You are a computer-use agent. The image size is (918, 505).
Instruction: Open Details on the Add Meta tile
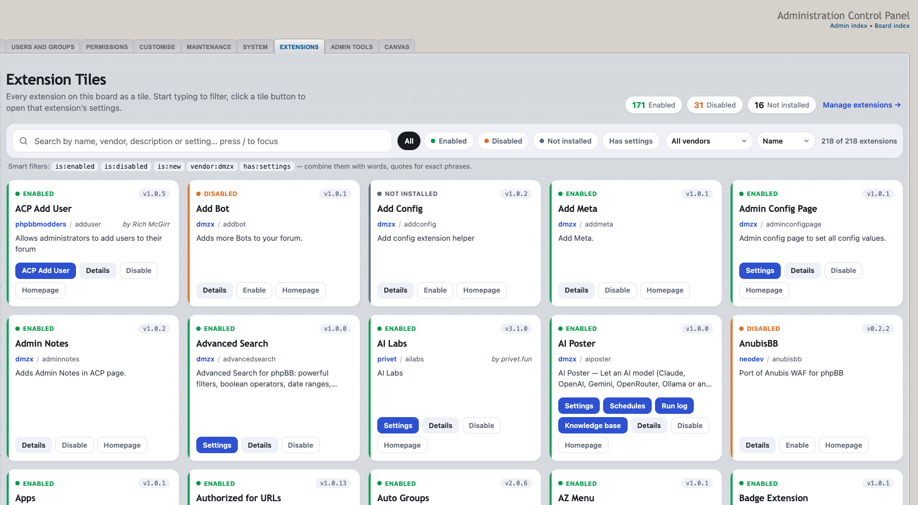pyautogui.click(x=577, y=290)
